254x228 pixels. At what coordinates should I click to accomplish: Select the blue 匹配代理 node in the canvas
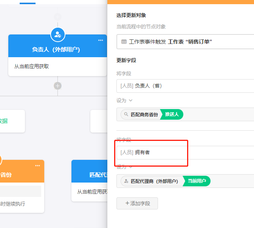click(90, 175)
